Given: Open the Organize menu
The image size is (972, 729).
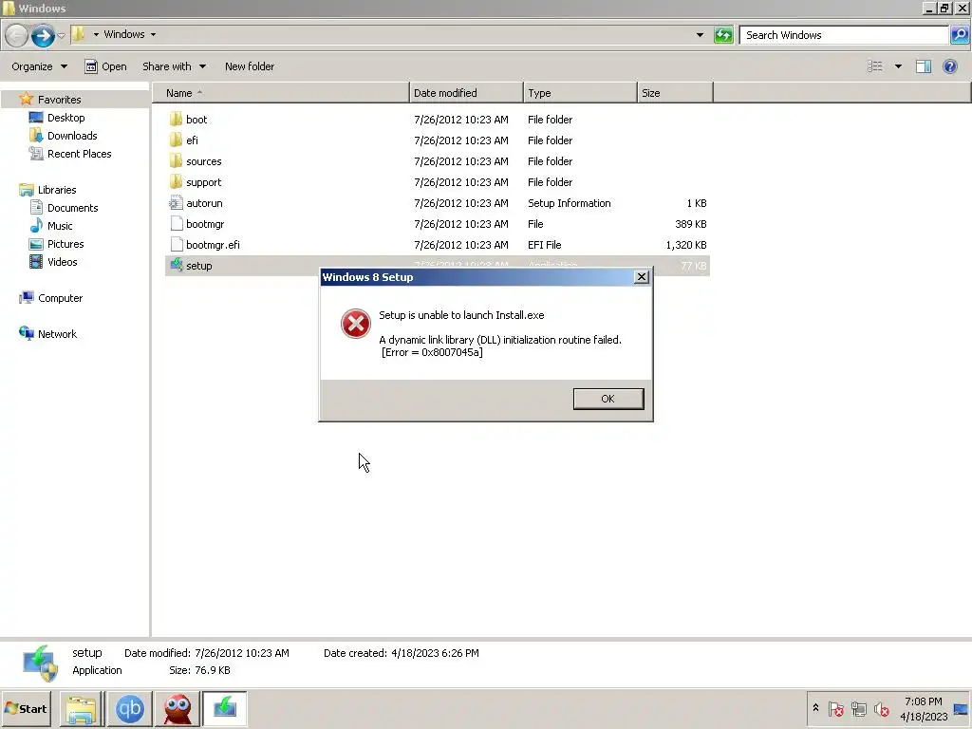Looking at the screenshot, I should click(x=39, y=66).
